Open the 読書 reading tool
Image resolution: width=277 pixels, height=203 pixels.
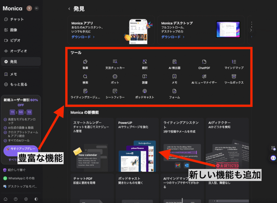click(145, 79)
